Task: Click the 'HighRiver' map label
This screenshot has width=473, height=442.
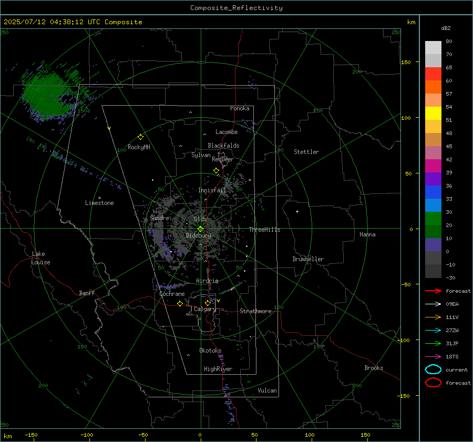Action: (x=218, y=369)
